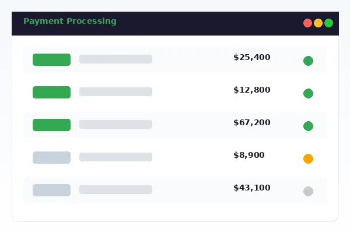Select the green badge in the $67,200 row

pos(51,125)
